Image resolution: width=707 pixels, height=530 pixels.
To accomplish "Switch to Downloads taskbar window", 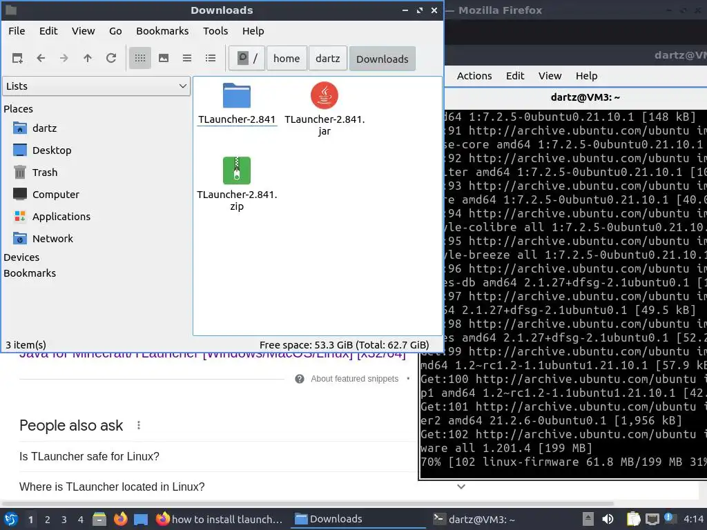I will tap(358, 519).
